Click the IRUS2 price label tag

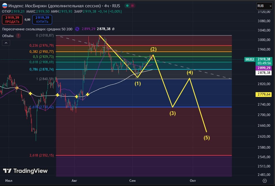[250, 60]
